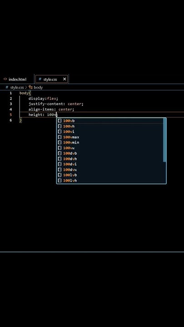Screen dimensions: 184x327
Task: Click line number 5 in the gutter
Action: click(x=10, y=115)
